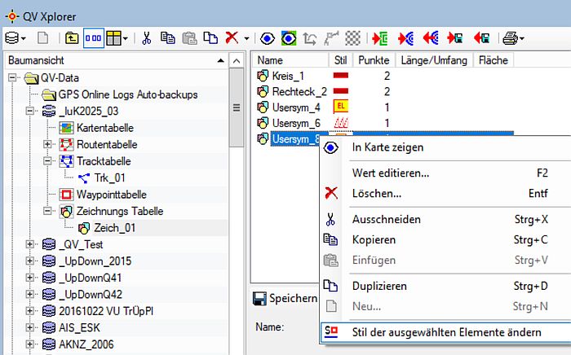This screenshot has width=571, height=355.
Task: Expand the _UpDown_2015 database
Action: (x=30, y=261)
